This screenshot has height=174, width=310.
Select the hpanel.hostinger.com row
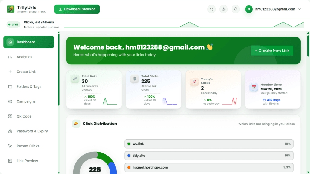[x=209, y=167]
